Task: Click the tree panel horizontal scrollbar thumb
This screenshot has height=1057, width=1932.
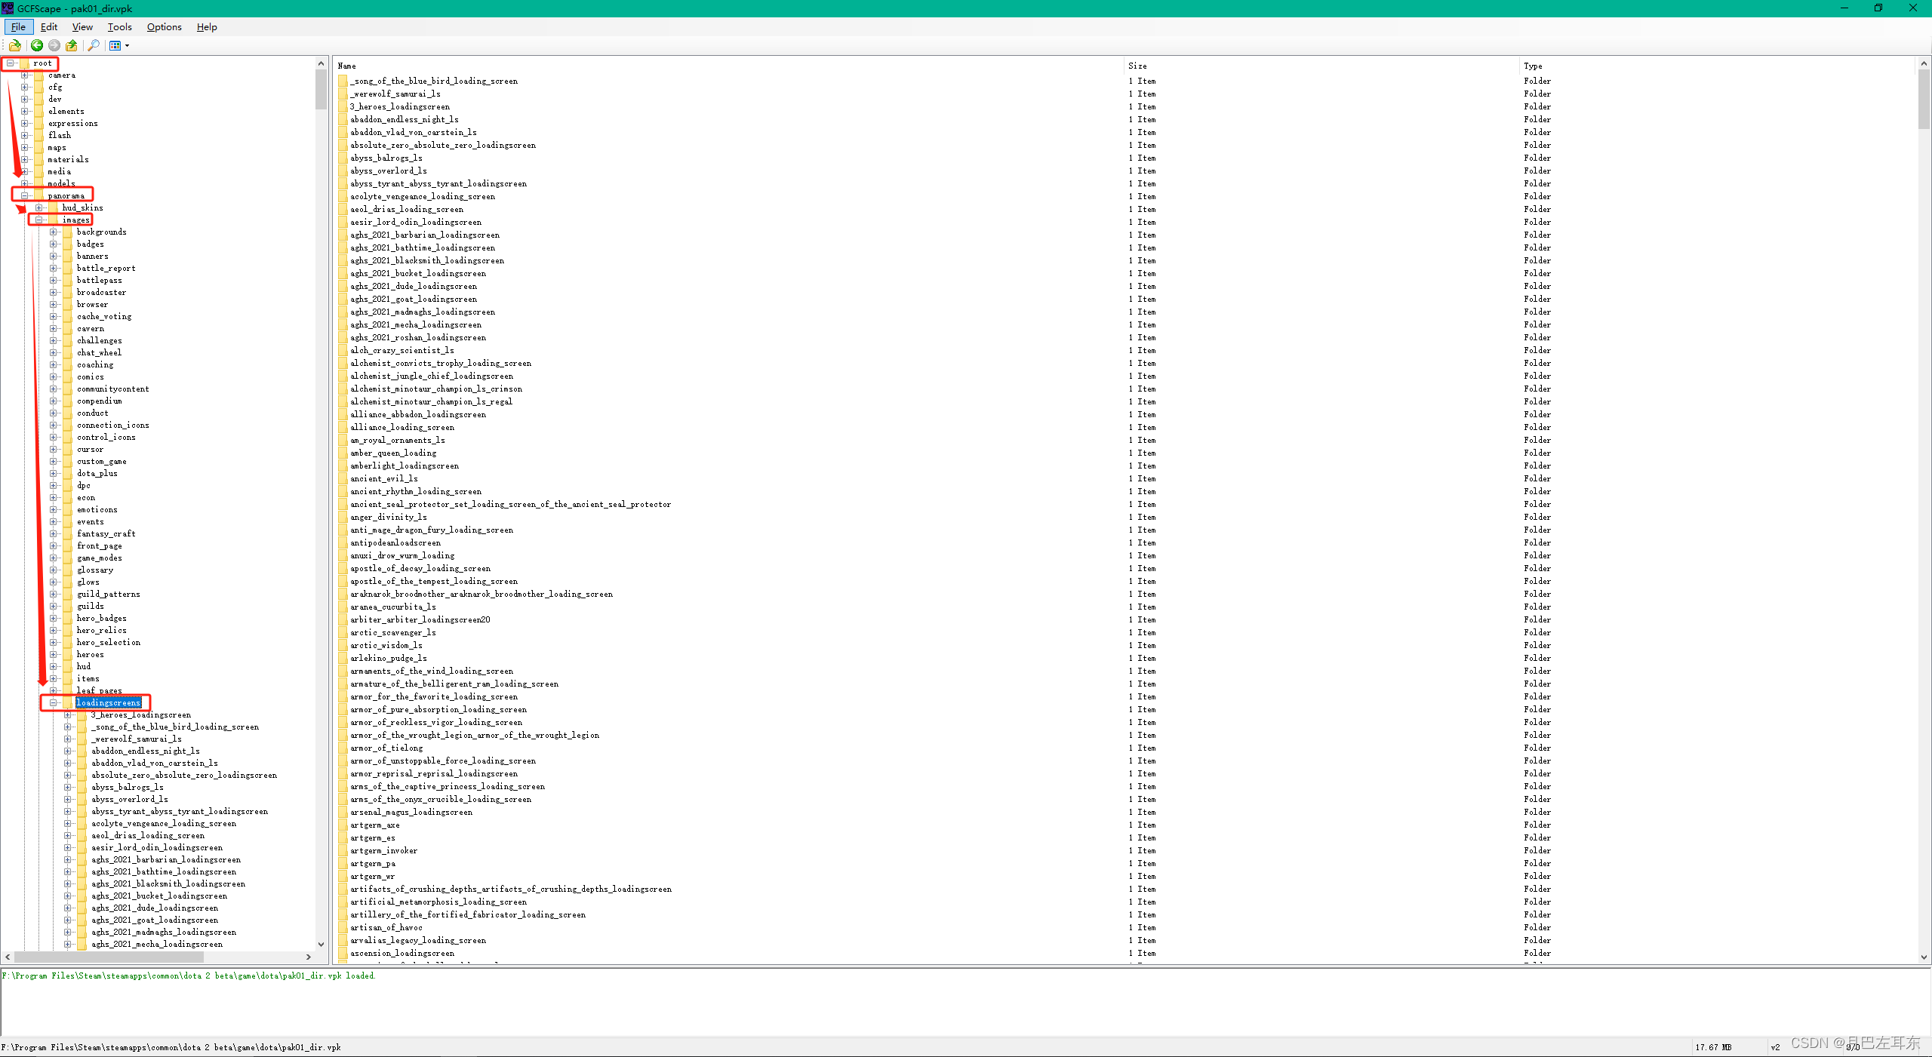Action: coord(109,957)
